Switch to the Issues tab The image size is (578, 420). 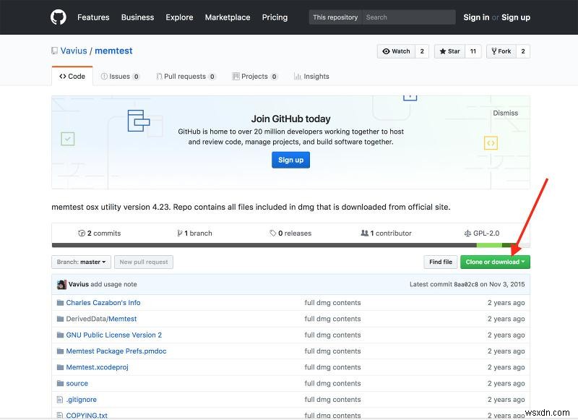pos(120,76)
